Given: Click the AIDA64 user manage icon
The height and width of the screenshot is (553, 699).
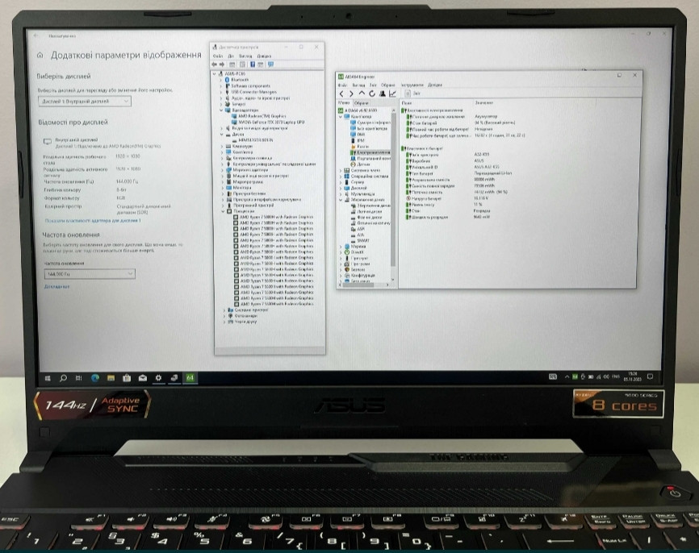Looking at the screenshot, I should pos(382,94).
